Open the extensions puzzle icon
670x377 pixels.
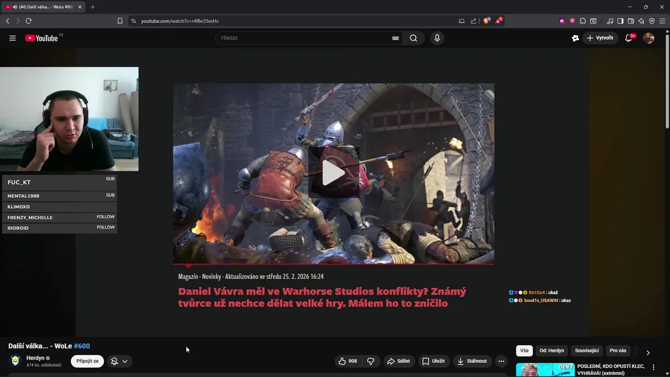point(583,21)
